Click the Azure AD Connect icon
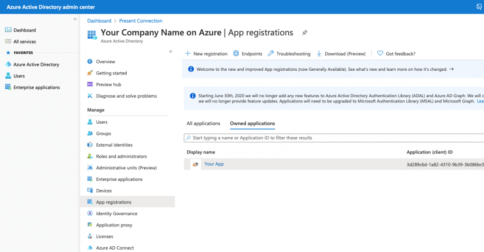 [90, 247]
